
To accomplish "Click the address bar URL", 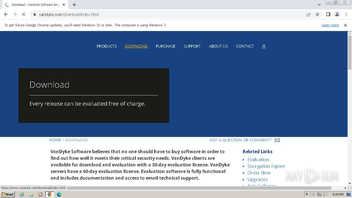I will tap(69, 14).
